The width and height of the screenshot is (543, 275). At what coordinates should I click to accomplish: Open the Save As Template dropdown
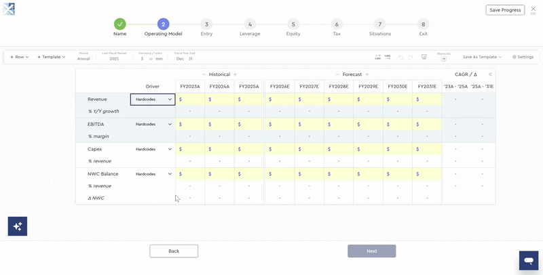[482, 57]
